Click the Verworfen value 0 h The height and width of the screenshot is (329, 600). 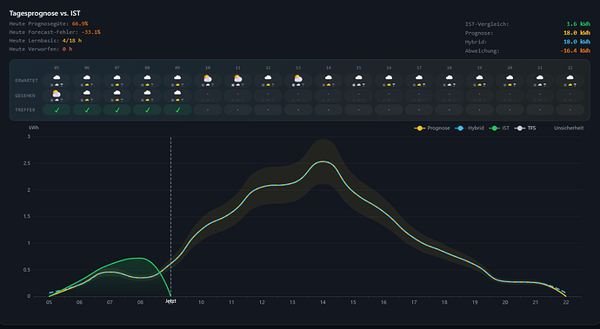(67, 49)
